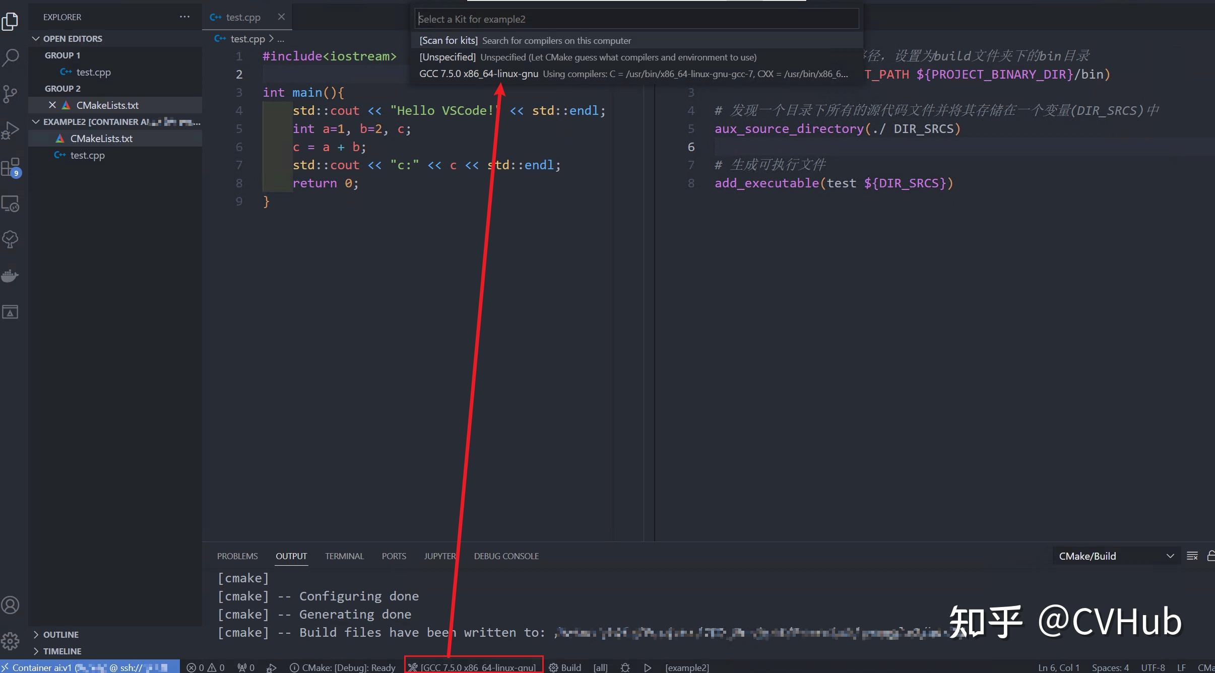1215x673 pixels.
Task: Open the Source Control view
Action: (x=11, y=94)
